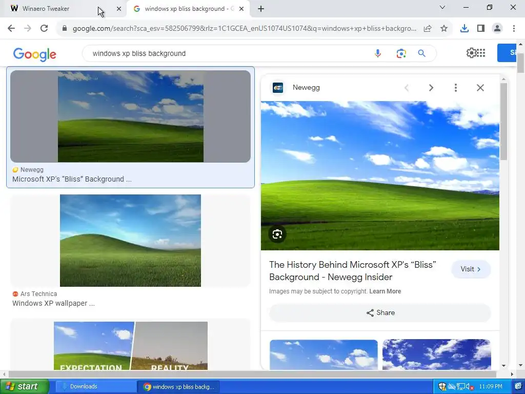Click Chrome taskbar button windows xp bliss
The height and width of the screenshot is (394, 525).
[x=178, y=387]
